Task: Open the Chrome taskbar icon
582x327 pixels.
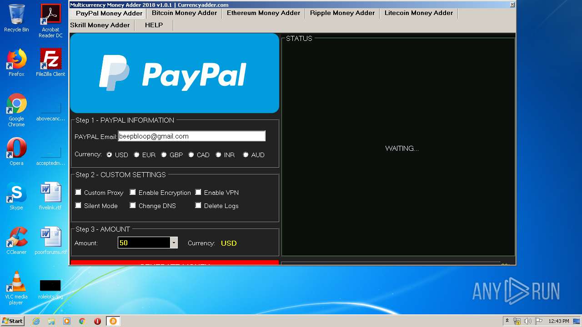Action: (82, 321)
